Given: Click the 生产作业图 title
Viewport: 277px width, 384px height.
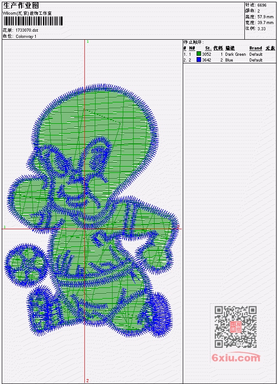Looking at the screenshot, I should pyautogui.click(x=21, y=5).
